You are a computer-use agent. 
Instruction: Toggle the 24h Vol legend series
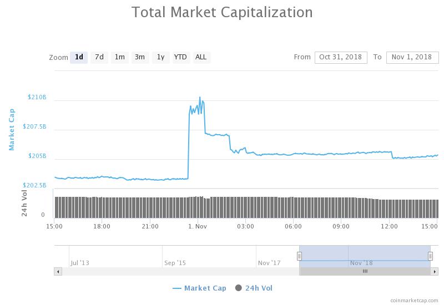[254, 288]
